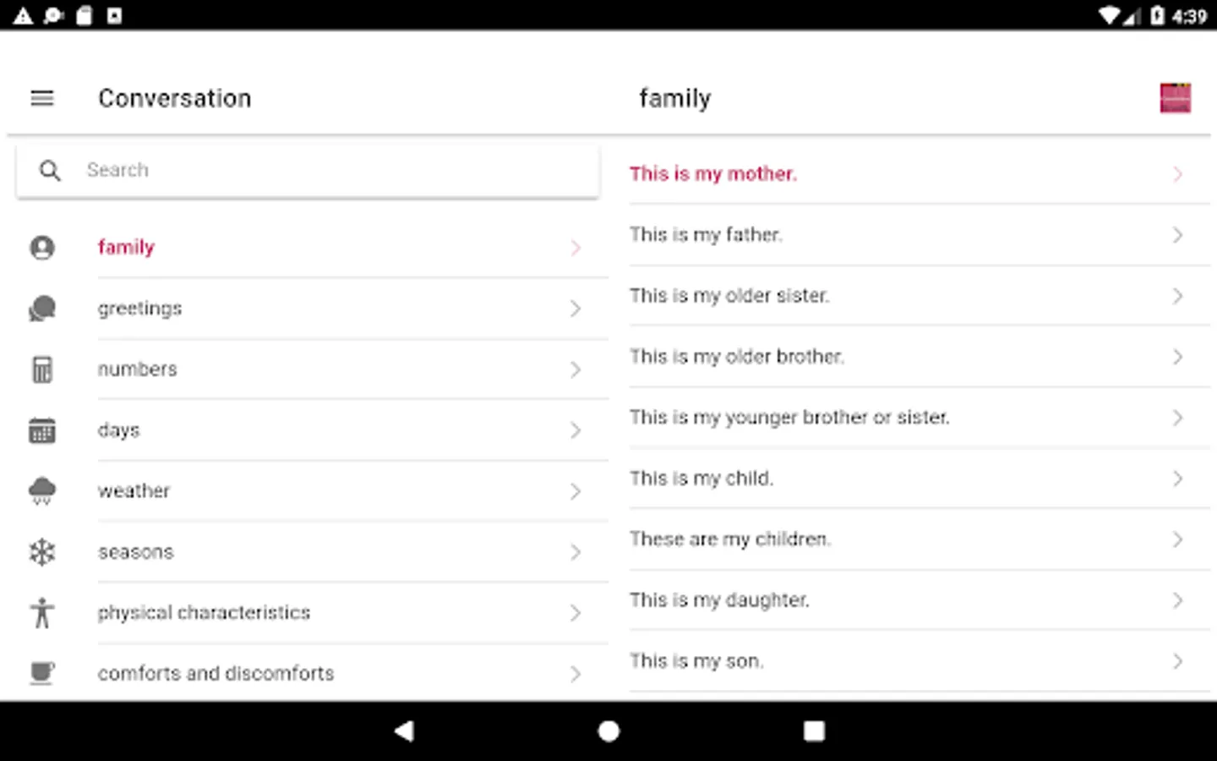Tap the weather cloud icon
This screenshot has width=1217, height=761.
(42, 490)
